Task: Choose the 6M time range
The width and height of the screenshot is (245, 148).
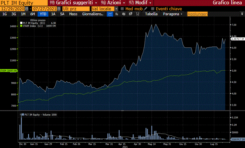Action: click(32, 14)
